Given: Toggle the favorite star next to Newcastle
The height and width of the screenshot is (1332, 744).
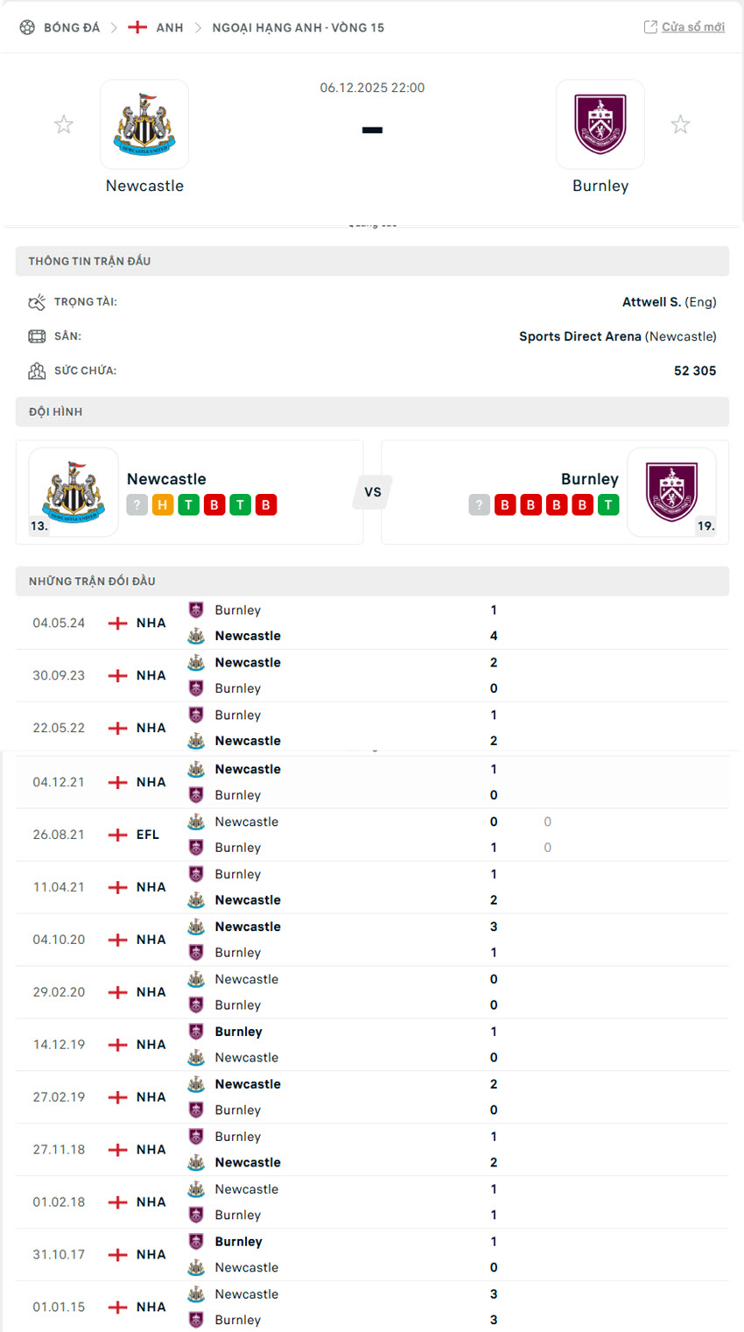Looking at the screenshot, I should (x=64, y=123).
